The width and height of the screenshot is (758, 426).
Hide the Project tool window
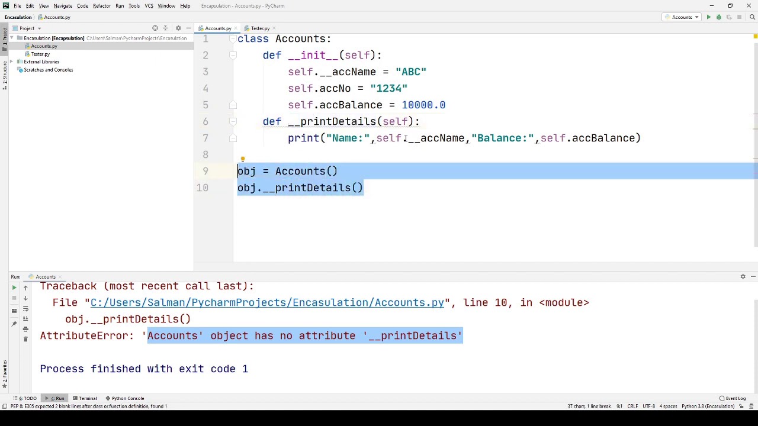tap(188, 28)
